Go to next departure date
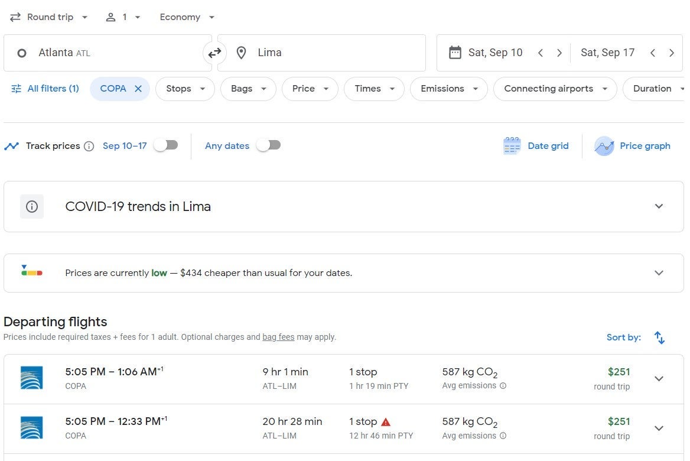Image resolution: width=690 pixels, height=461 pixels. pyautogui.click(x=559, y=53)
